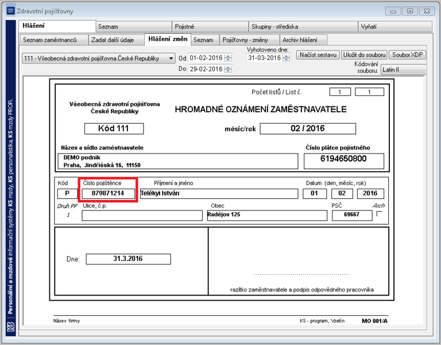Select the Seznam sub-tab
This screenshot has width=441, height=345.
[205, 40]
